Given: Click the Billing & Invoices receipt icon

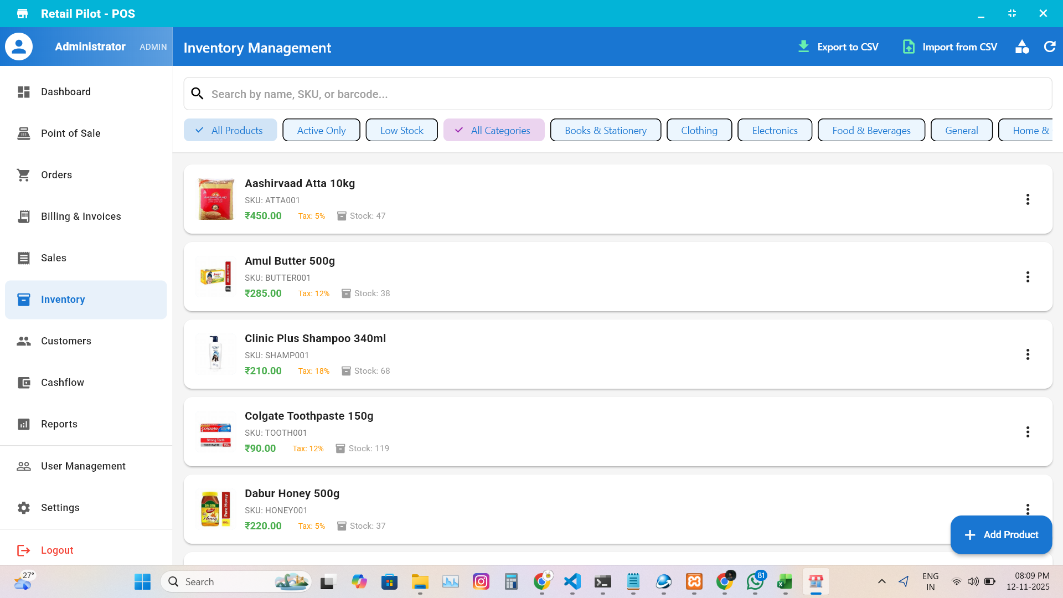Looking at the screenshot, I should click(x=24, y=216).
